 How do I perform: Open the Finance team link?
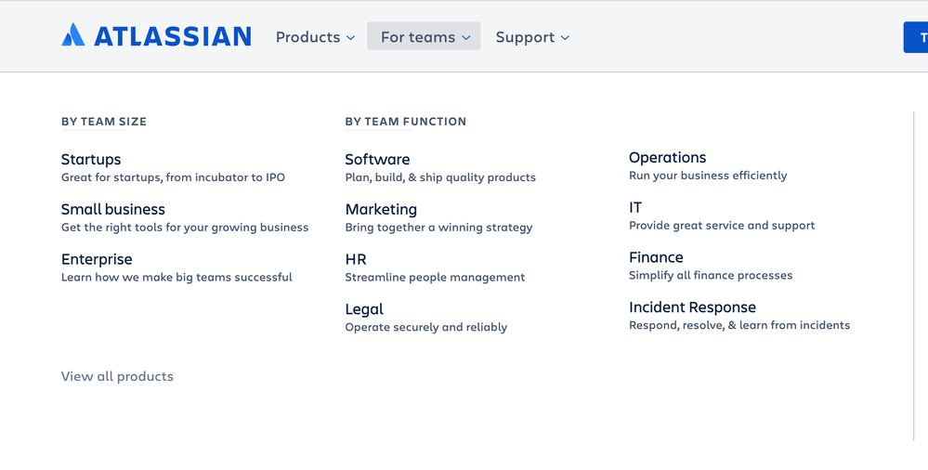656,257
